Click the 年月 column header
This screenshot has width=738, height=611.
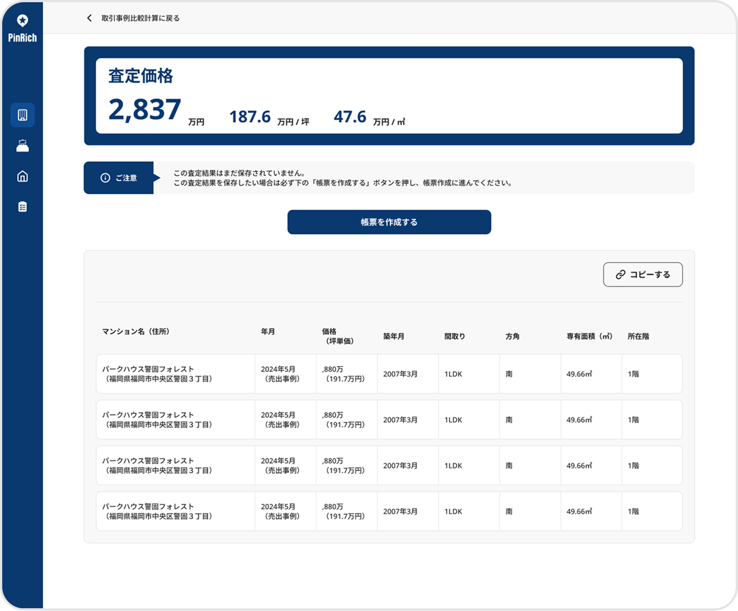(x=268, y=331)
